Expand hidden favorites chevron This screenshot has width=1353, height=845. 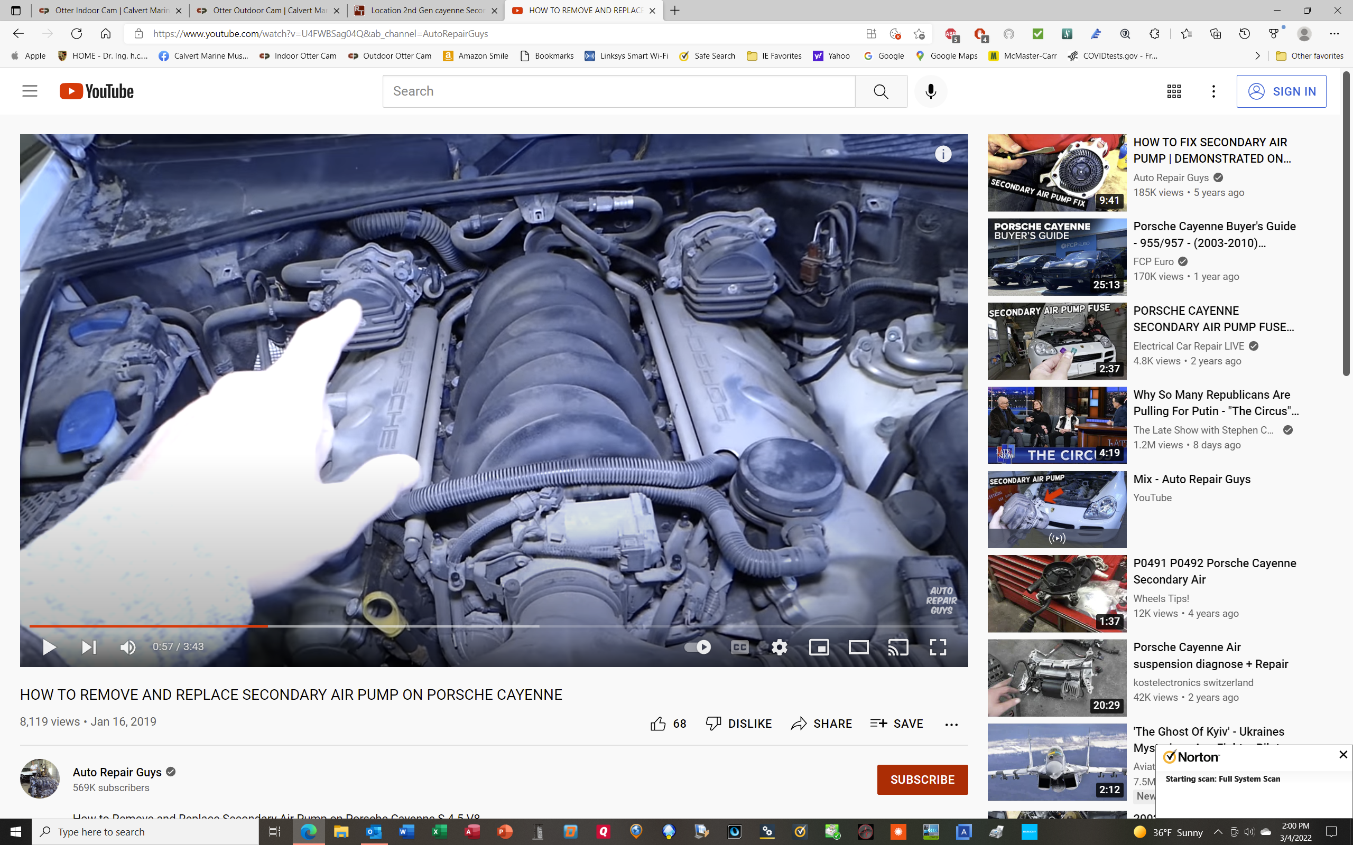point(1257,56)
